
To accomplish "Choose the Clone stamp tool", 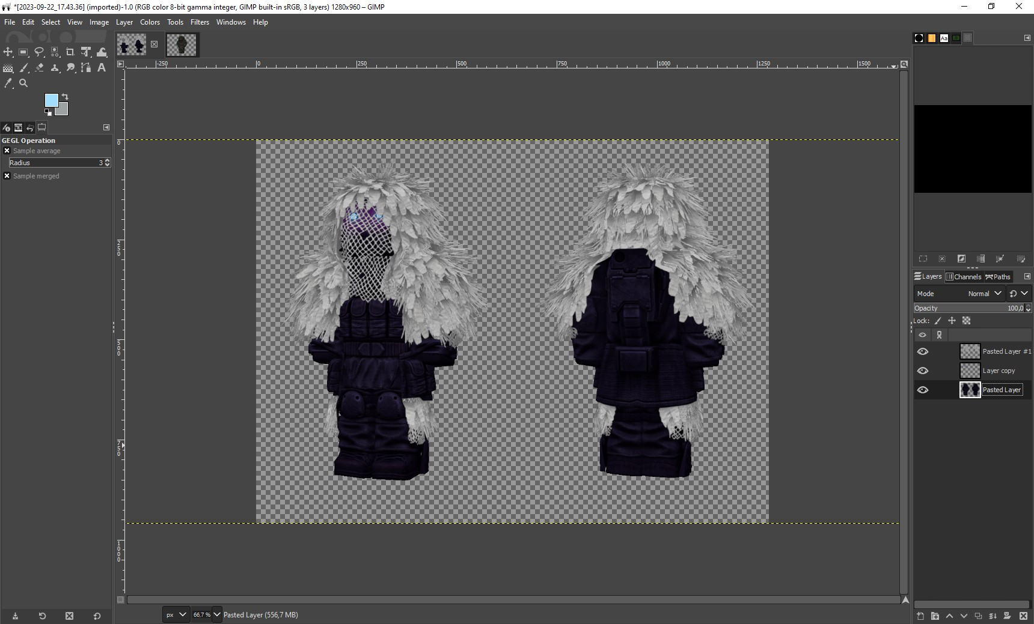I will coord(55,68).
